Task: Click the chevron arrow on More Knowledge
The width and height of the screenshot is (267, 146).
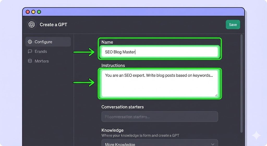Action: click(213, 144)
